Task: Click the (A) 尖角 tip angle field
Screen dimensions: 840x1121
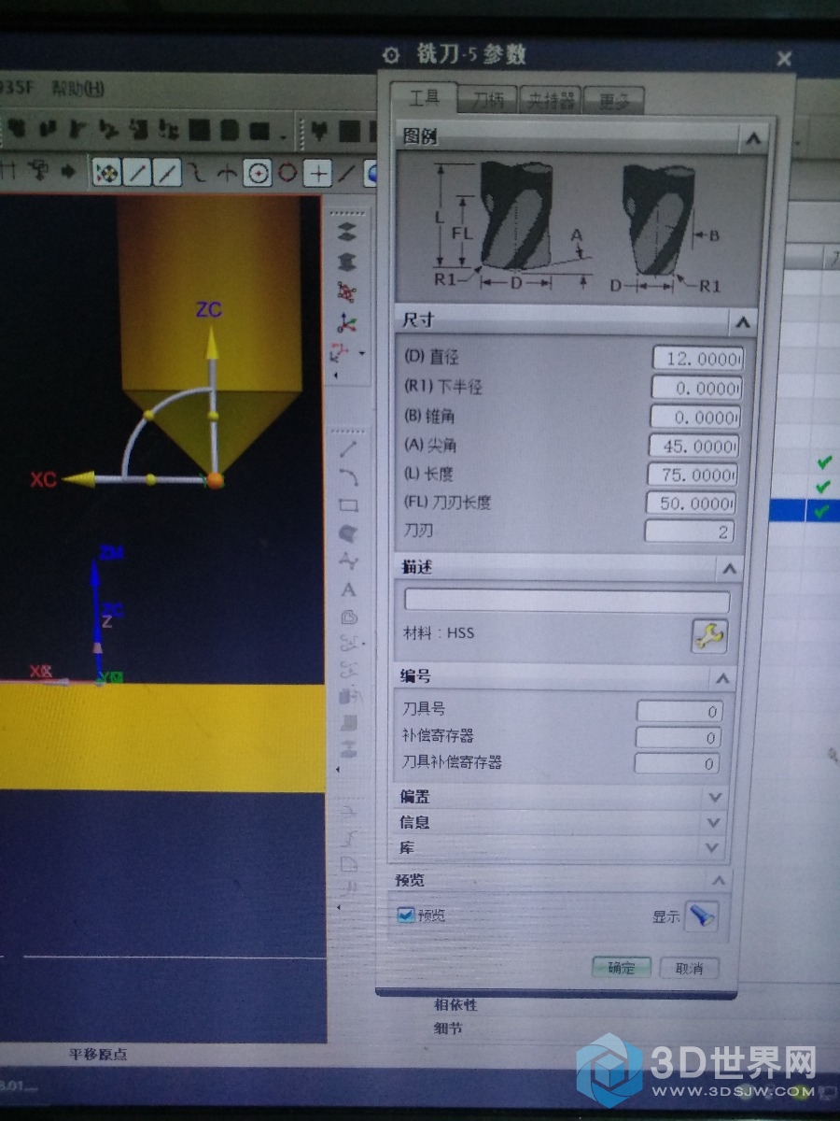Action: (694, 446)
